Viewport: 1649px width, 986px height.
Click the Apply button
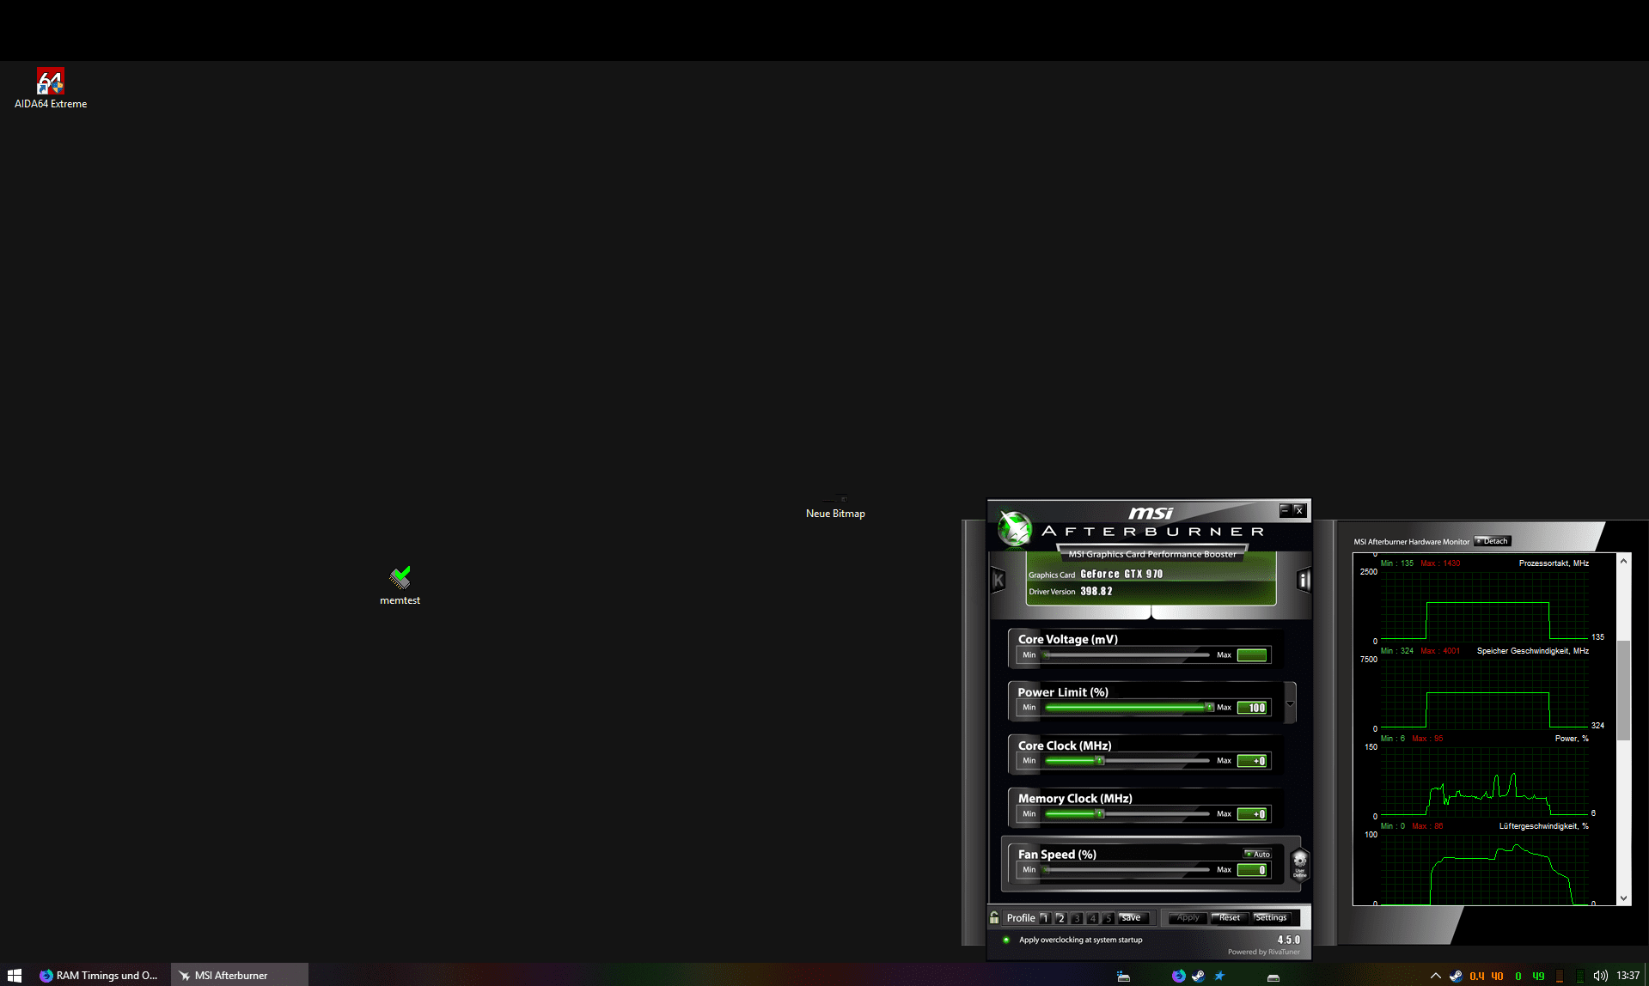tap(1188, 918)
